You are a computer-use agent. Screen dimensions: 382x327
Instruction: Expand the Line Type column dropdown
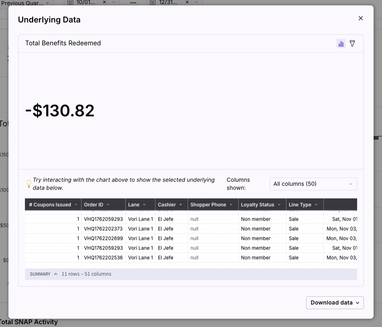click(x=315, y=204)
